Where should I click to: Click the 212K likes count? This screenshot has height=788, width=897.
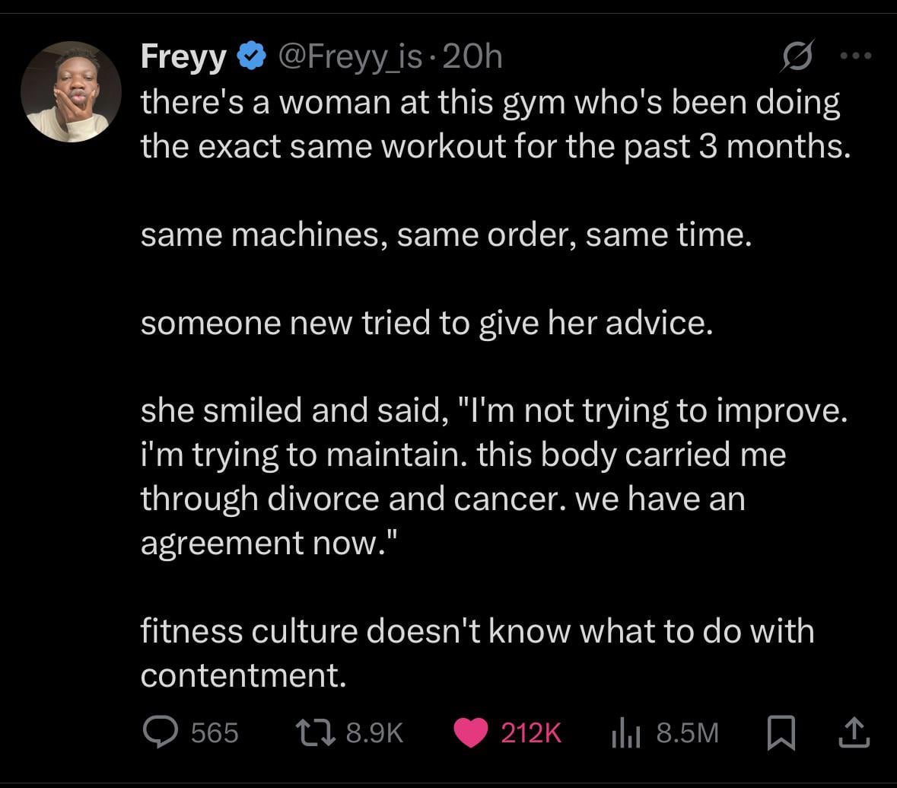click(x=531, y=732)
